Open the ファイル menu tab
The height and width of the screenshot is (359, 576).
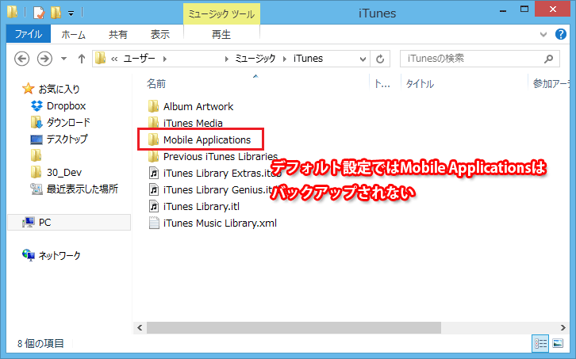pos(29,34)
